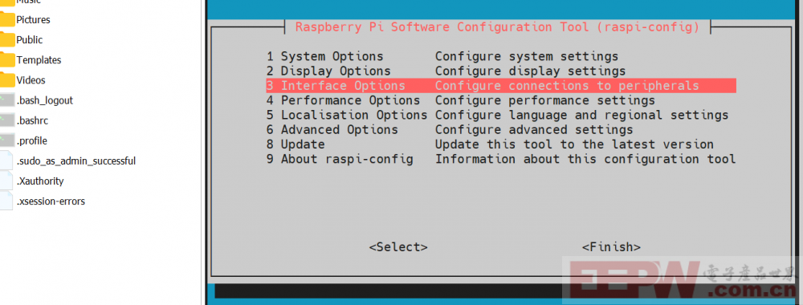
Task: Select the .Xauthority file name
Action: pyautogui.click(x=40, y=181)
